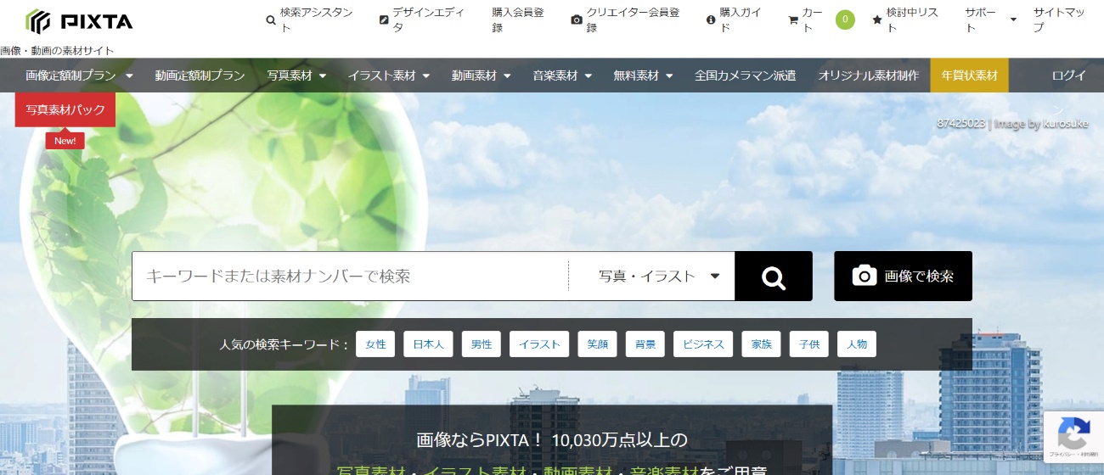Open the カート cart link
This screenshot has height=475, width=1104.
click(806, 20)
